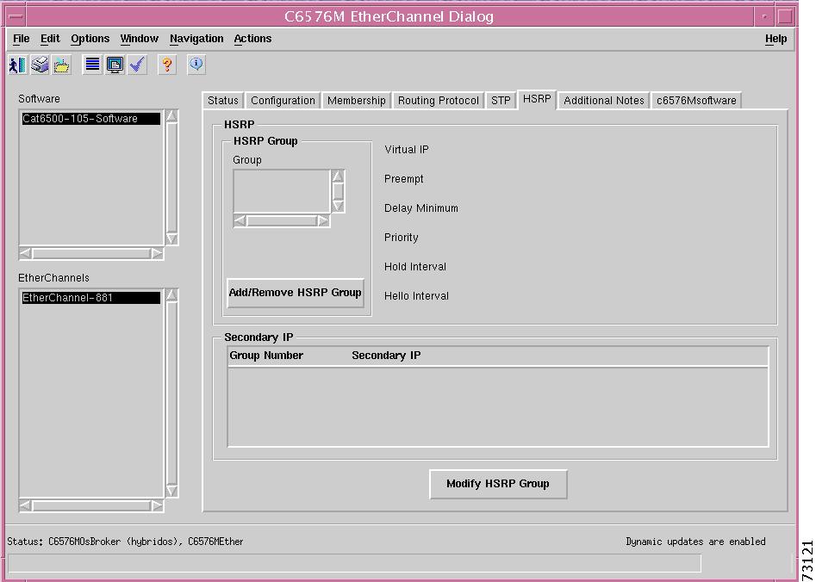816x582 pixels.
Task: Click the Delay Minimum label
Action: point(421,208)
